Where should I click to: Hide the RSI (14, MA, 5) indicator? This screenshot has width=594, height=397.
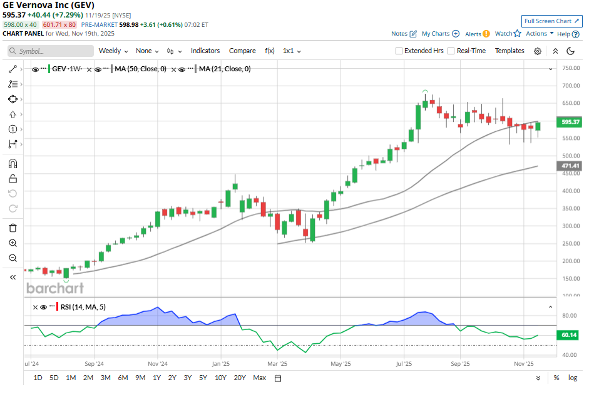coord(44,308)
